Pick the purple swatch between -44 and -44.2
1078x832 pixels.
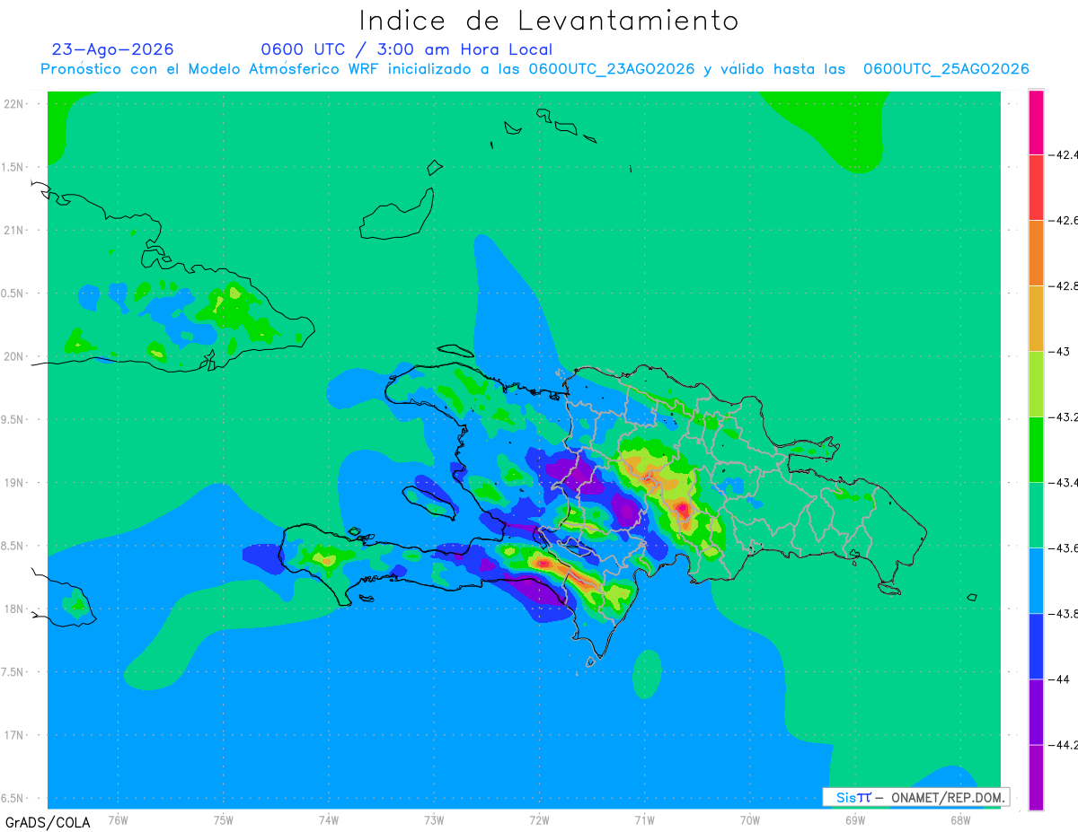1036,712
